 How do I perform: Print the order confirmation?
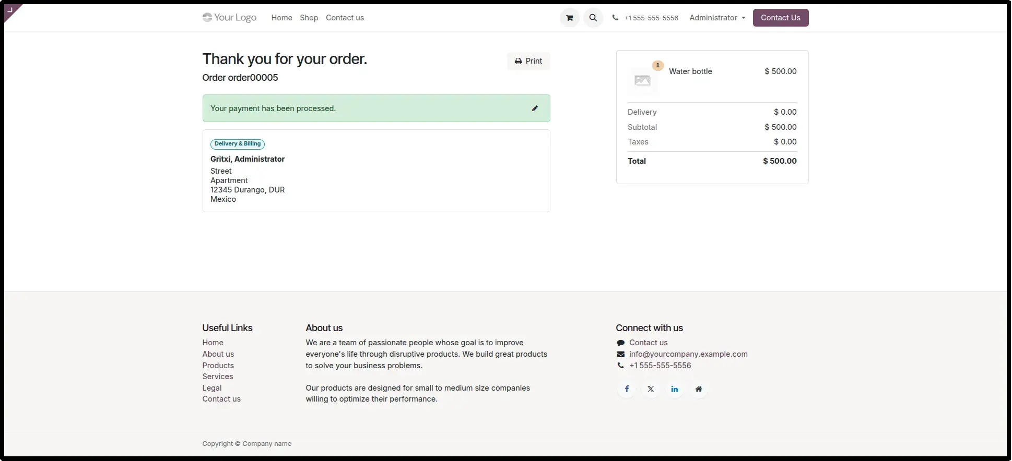pos(528,61)
